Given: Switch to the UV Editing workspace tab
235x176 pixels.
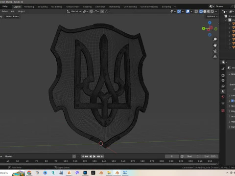Looking at the screenshot, I should (x=57, y=7).
